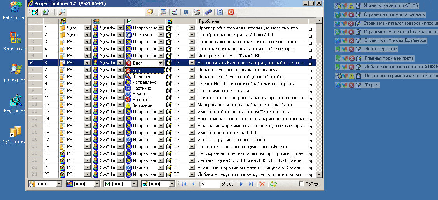Go to next record navigation arrow
The image size is (438, 200).
[242, 184]
